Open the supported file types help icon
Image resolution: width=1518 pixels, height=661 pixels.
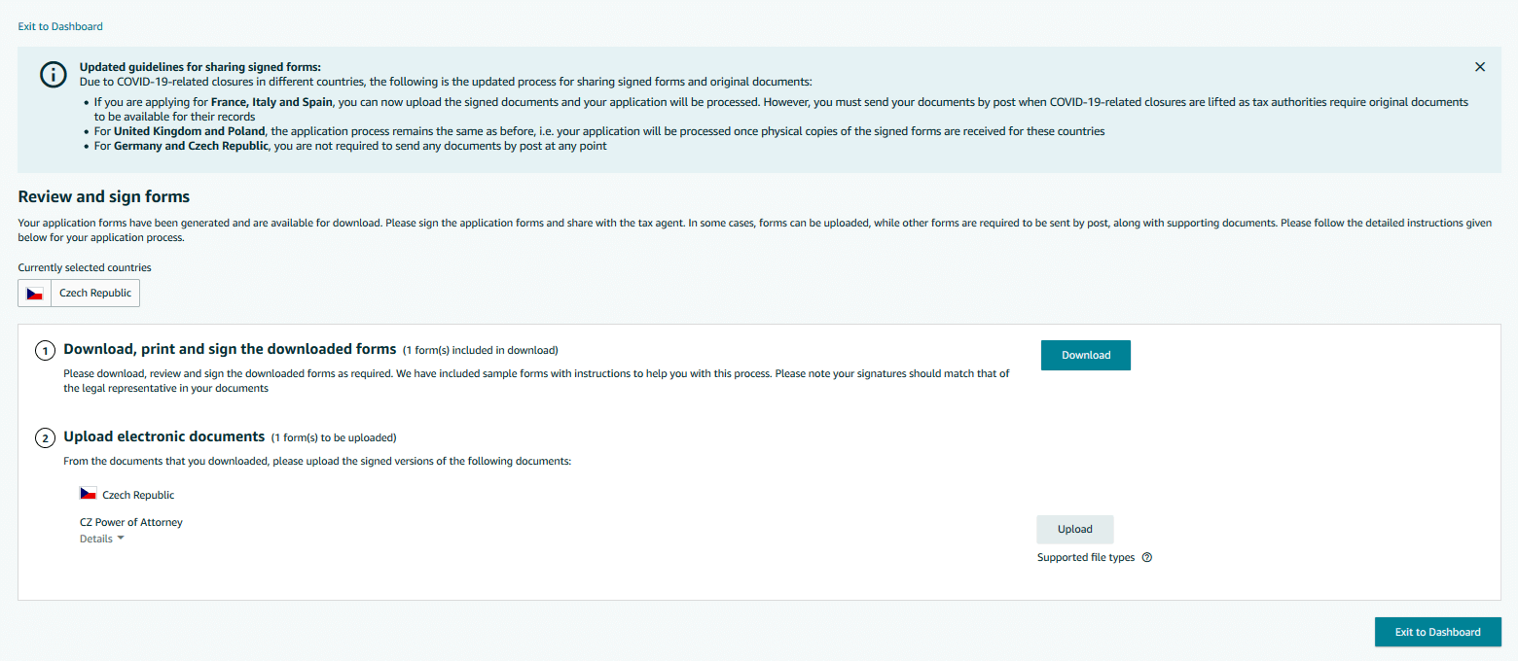tap(1147, 558)
